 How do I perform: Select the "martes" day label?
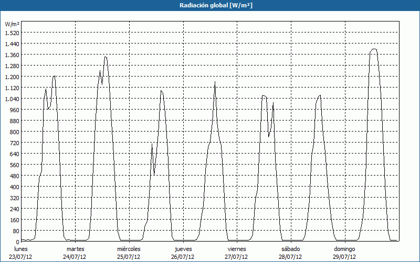[75, 248]
